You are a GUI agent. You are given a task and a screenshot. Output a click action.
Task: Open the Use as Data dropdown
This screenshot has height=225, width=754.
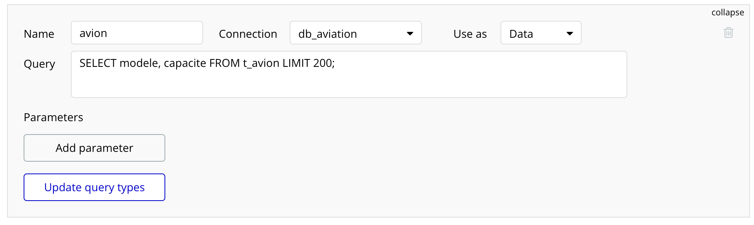(535, 33)
